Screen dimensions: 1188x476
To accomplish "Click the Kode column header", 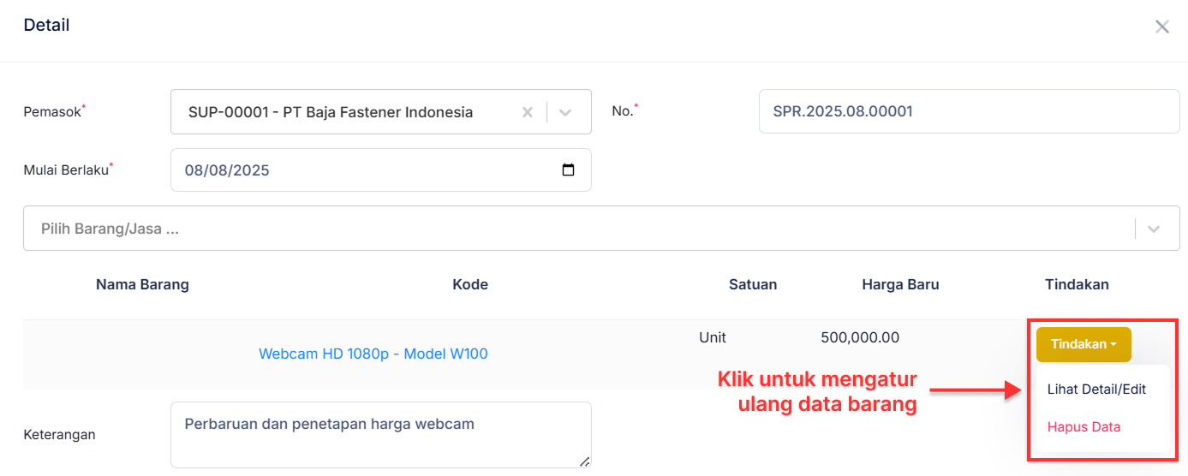I will click(470, 284).
